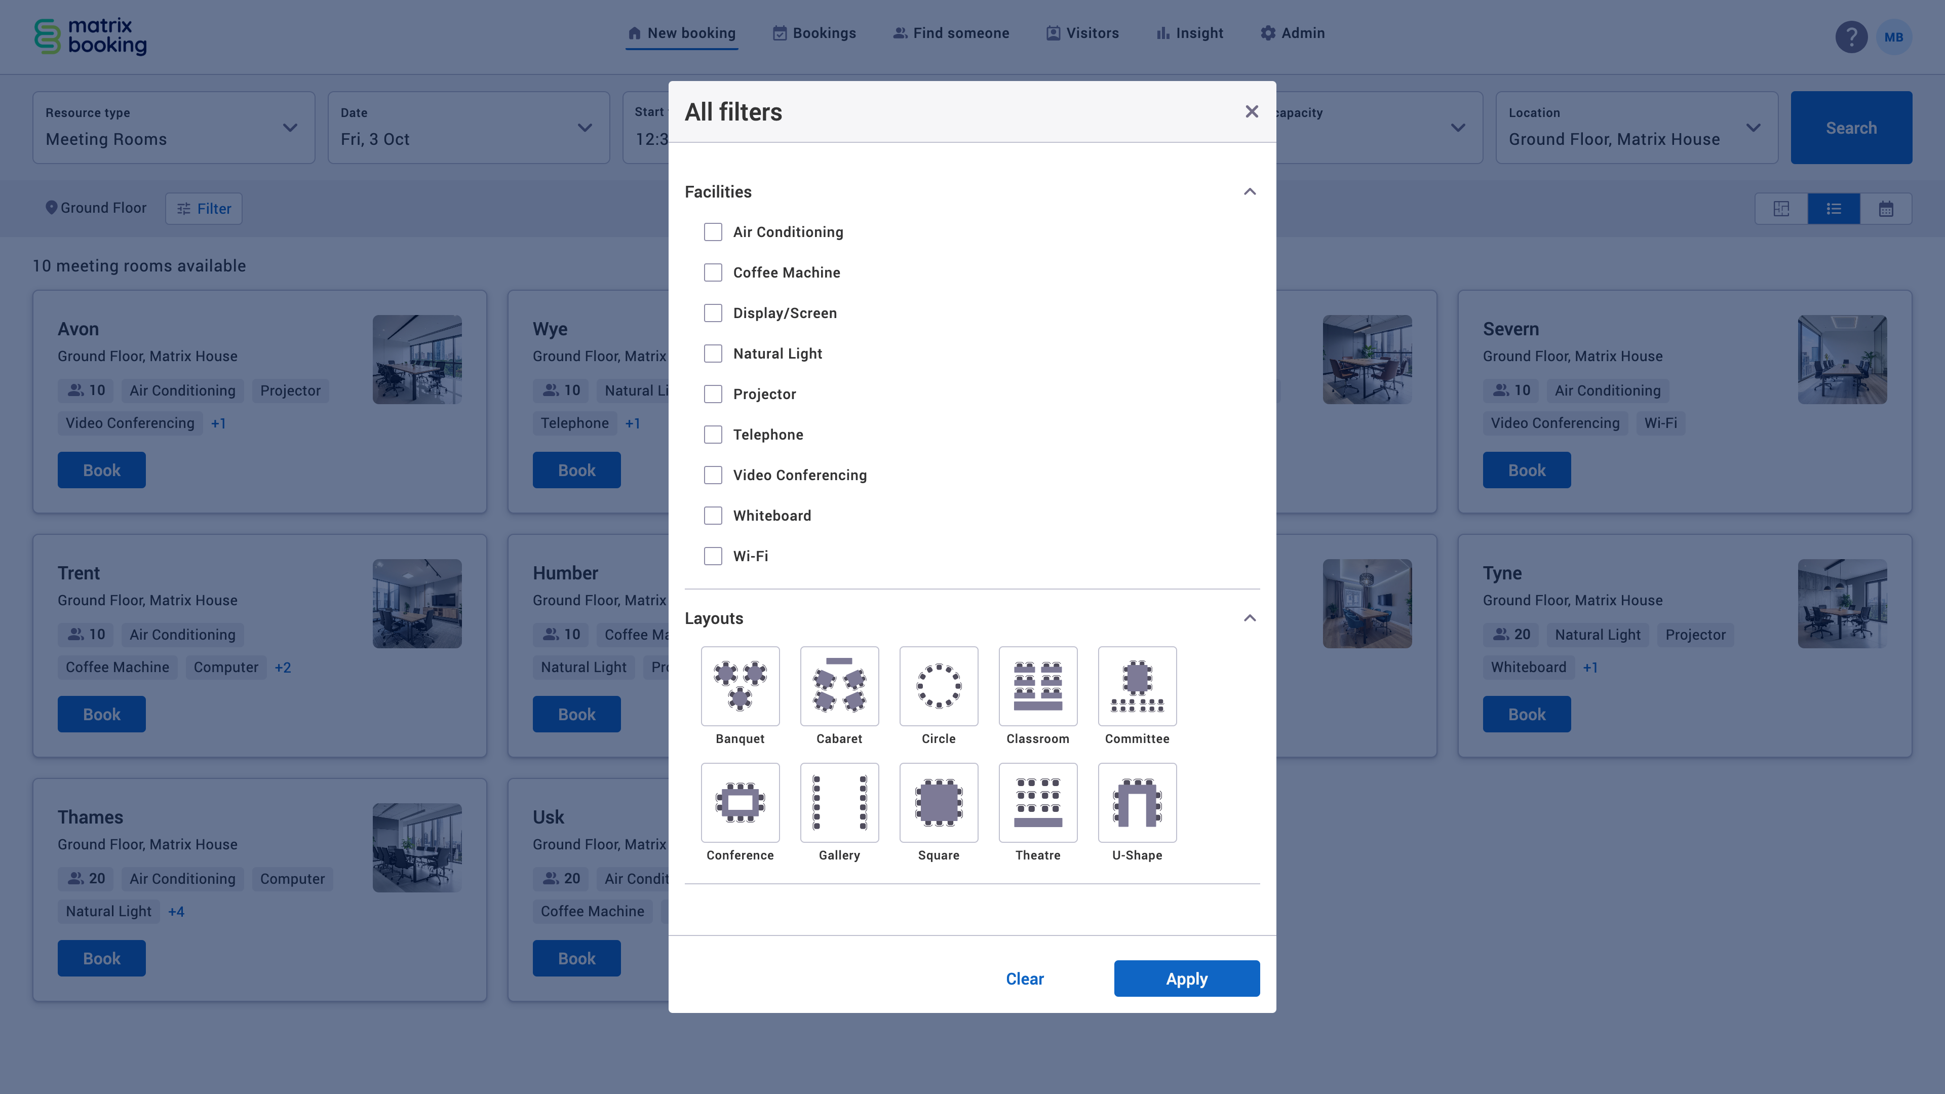Select the Banquet layout icon
This screenshot has height=1094, width=1945.
740,686
